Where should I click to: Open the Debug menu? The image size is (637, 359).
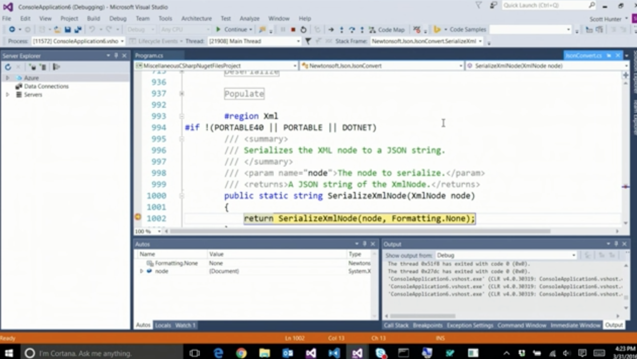(118, 19)
